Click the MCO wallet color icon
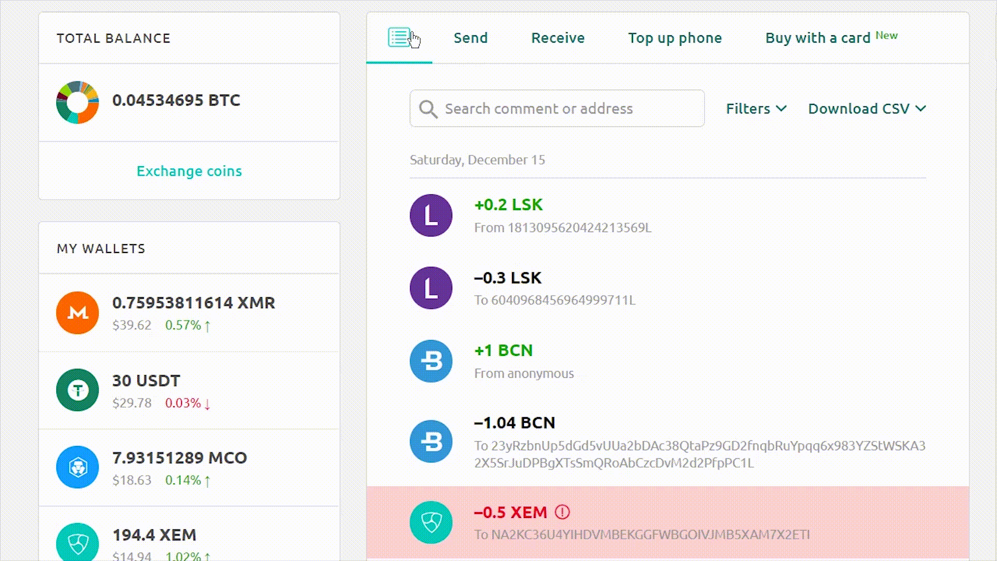Viewport: 997px width, 561px height. tap(77, 467)
